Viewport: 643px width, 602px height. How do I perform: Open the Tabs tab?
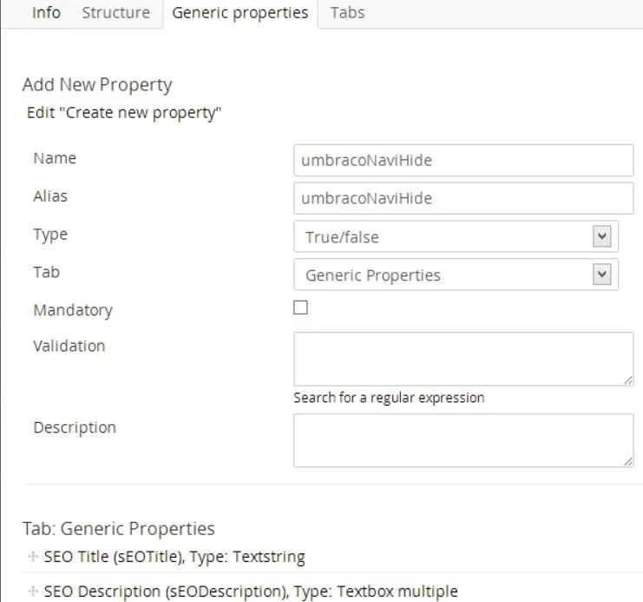[347, 13]
